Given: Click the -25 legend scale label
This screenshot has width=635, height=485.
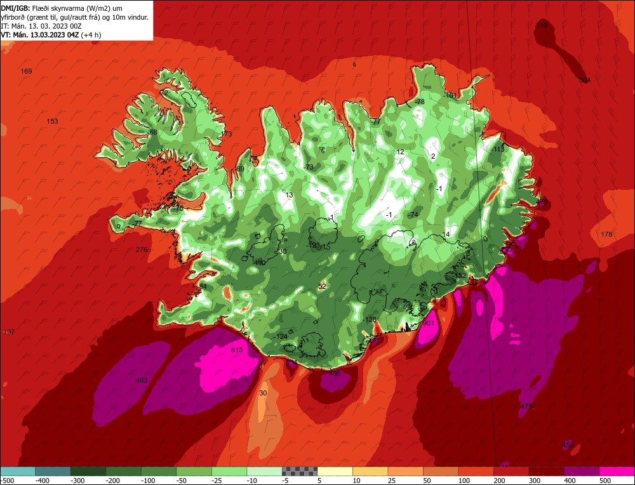Looking at the screenshot, I should [217, 481].
